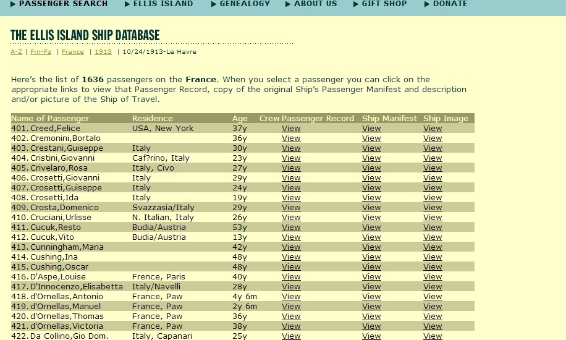Image resolution: width=566 pixels, height=340 pixels.
Task: Click residence cell 'Svazzasia/Italy'
Action: click(163, 207)
